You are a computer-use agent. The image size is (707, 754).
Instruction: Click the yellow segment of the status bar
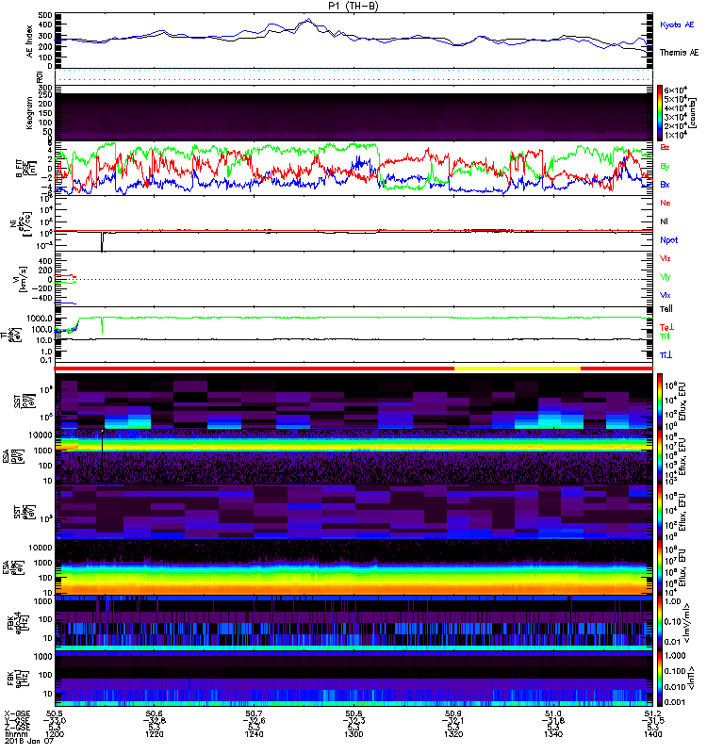[518, 369]
